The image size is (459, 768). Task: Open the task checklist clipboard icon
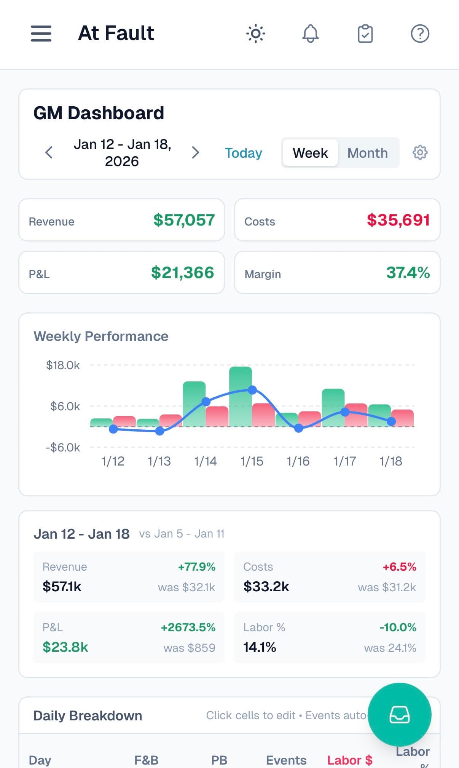[x=365, y=34]
